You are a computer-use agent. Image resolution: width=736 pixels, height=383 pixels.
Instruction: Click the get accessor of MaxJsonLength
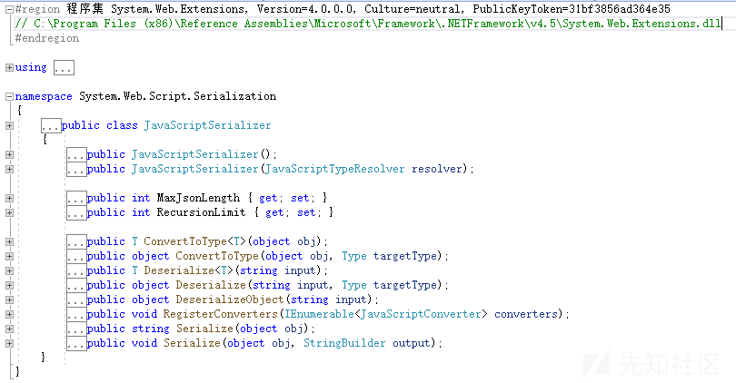(x=268, y=198)
